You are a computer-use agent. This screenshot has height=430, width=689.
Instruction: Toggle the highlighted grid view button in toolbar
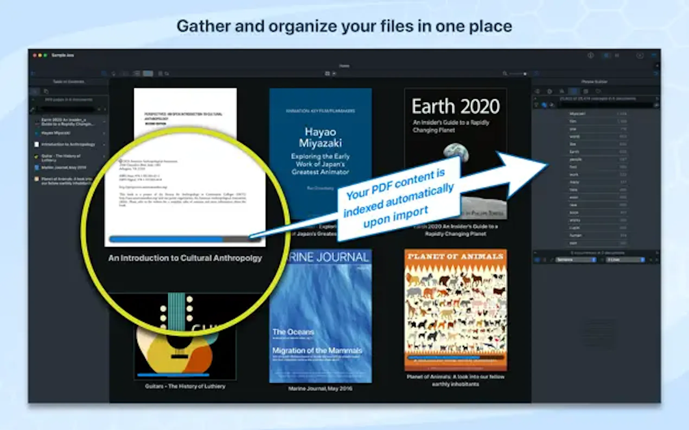[148, 74]
